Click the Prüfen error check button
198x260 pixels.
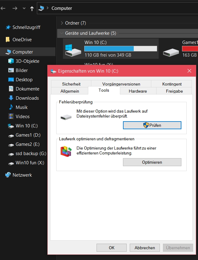(152, 125)
